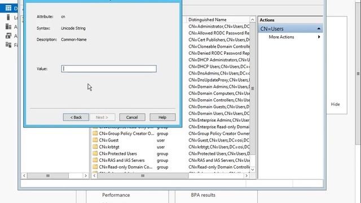This screenshot has width=361, height=203.
Task: Click the Actions pane header
Action: (290, 20)
